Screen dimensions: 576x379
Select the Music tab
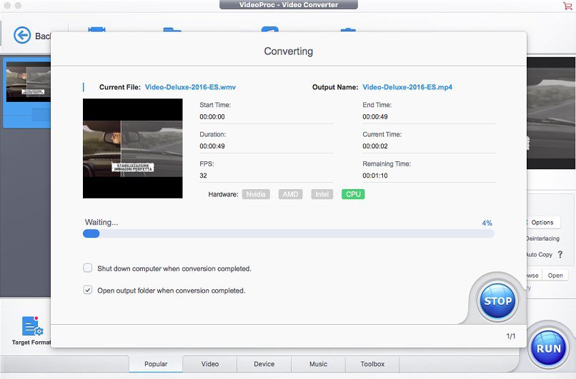tap(318, 364)
